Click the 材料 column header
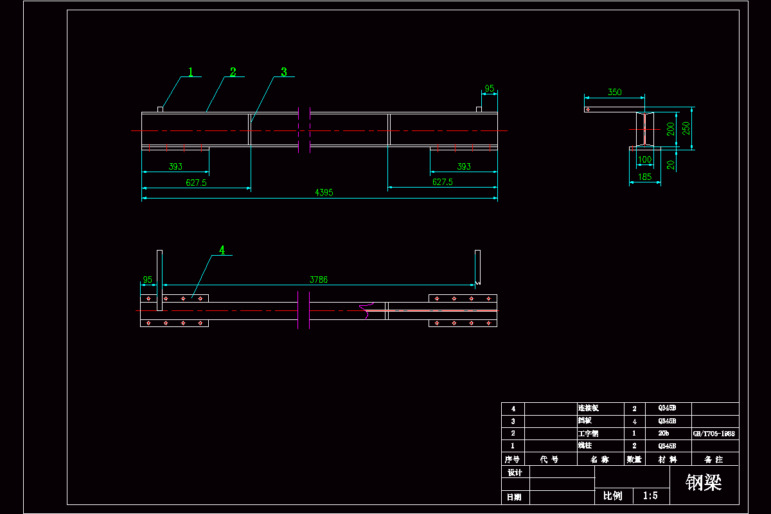This screenshot has width=771, height=514. pos(667,459)
